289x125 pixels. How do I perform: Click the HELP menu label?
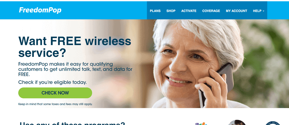[x=257, y=11]
